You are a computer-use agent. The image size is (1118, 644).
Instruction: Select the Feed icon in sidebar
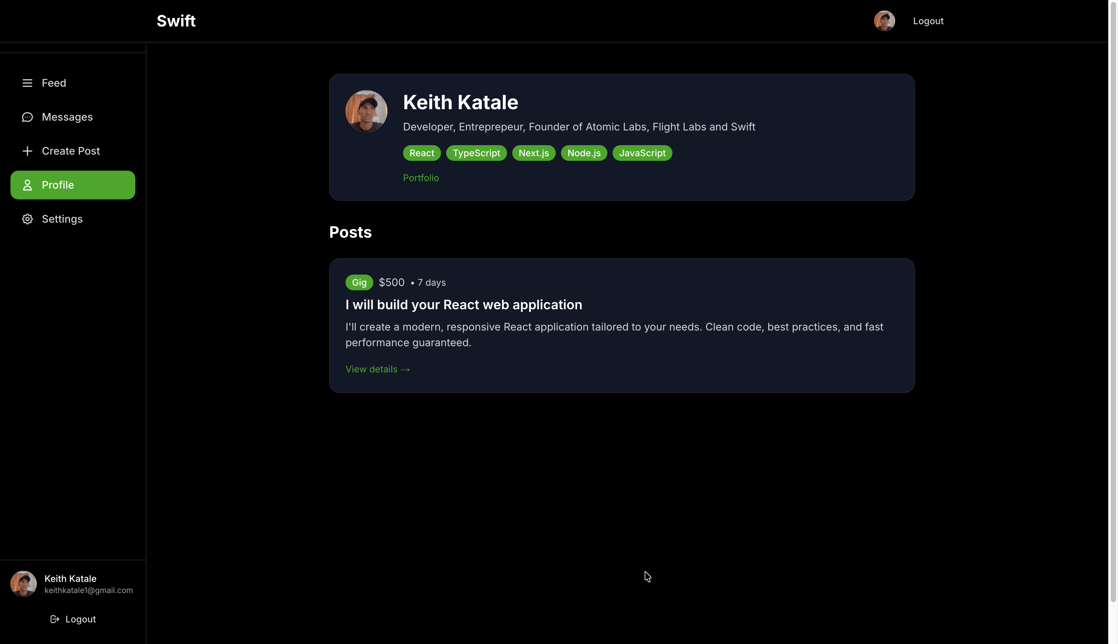tap(27, 83)
